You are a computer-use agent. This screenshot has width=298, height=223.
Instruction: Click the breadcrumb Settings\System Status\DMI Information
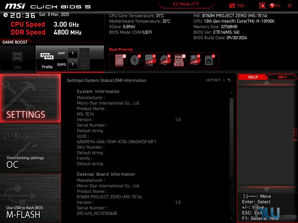coord(106,80)
